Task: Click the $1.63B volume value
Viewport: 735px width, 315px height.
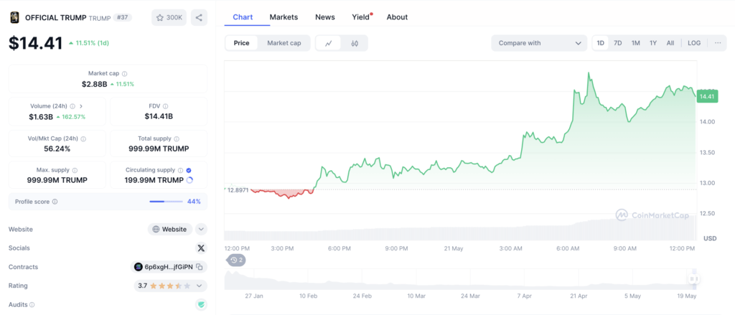Action: [41, 117]
